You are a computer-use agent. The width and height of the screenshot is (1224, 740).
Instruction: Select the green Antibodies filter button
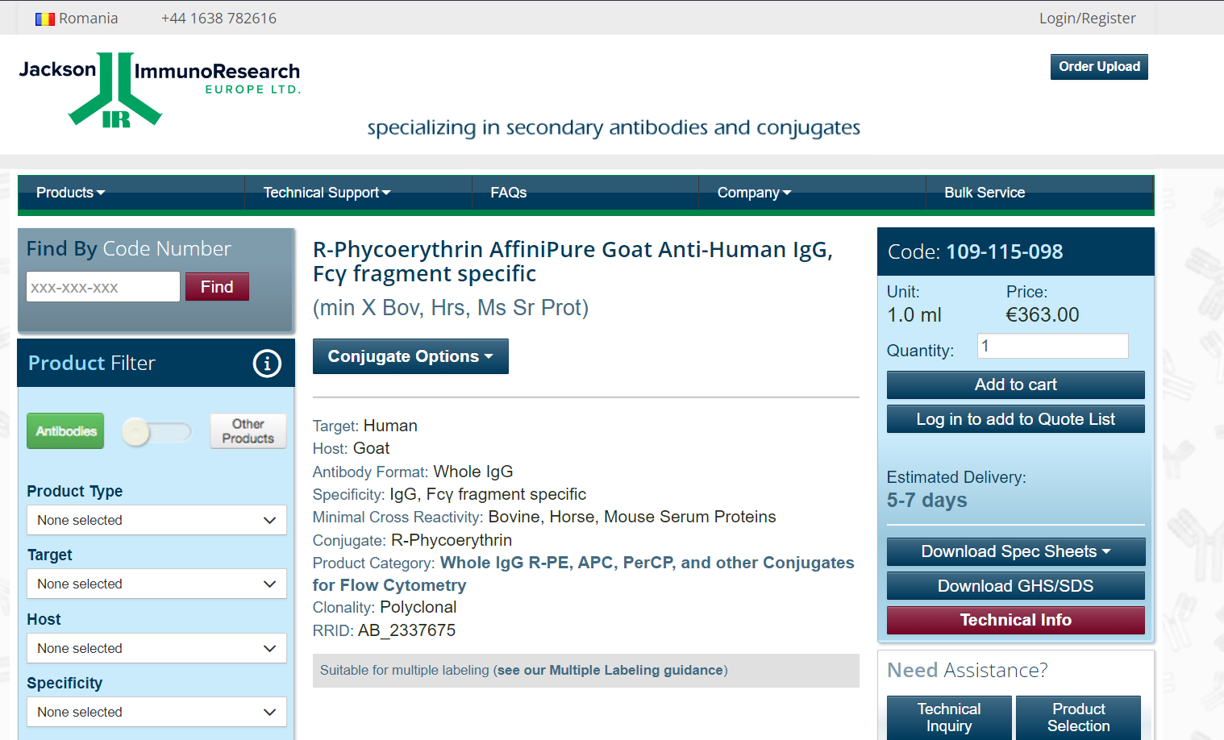(x=65, y=431)
